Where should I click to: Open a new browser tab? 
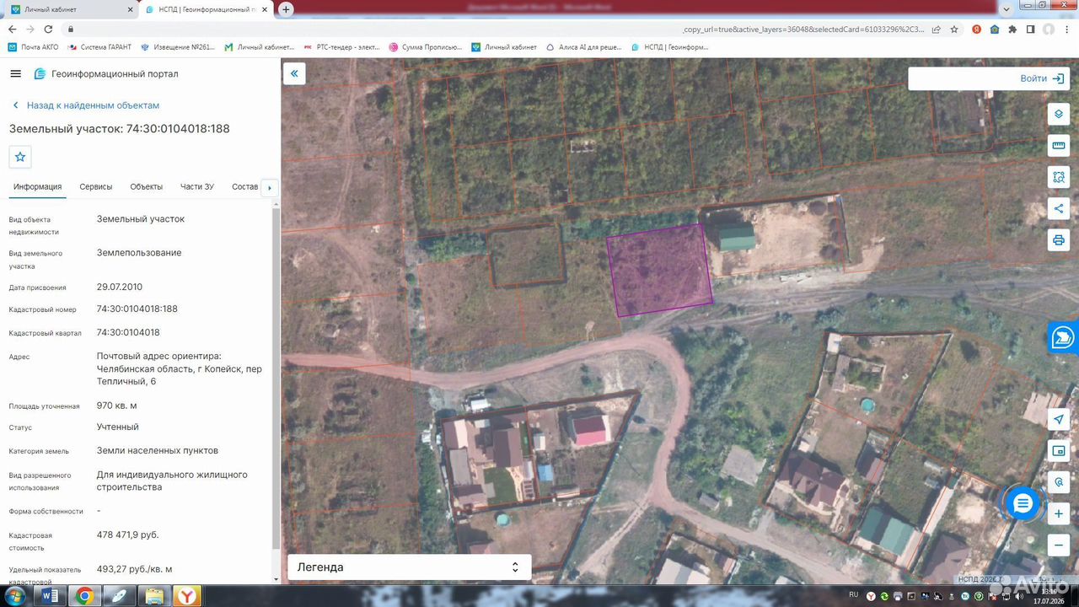click(x=286, y=9)
